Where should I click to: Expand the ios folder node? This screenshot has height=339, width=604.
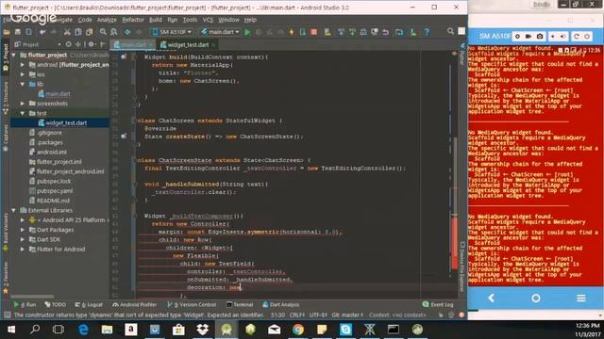click(23, 74)
